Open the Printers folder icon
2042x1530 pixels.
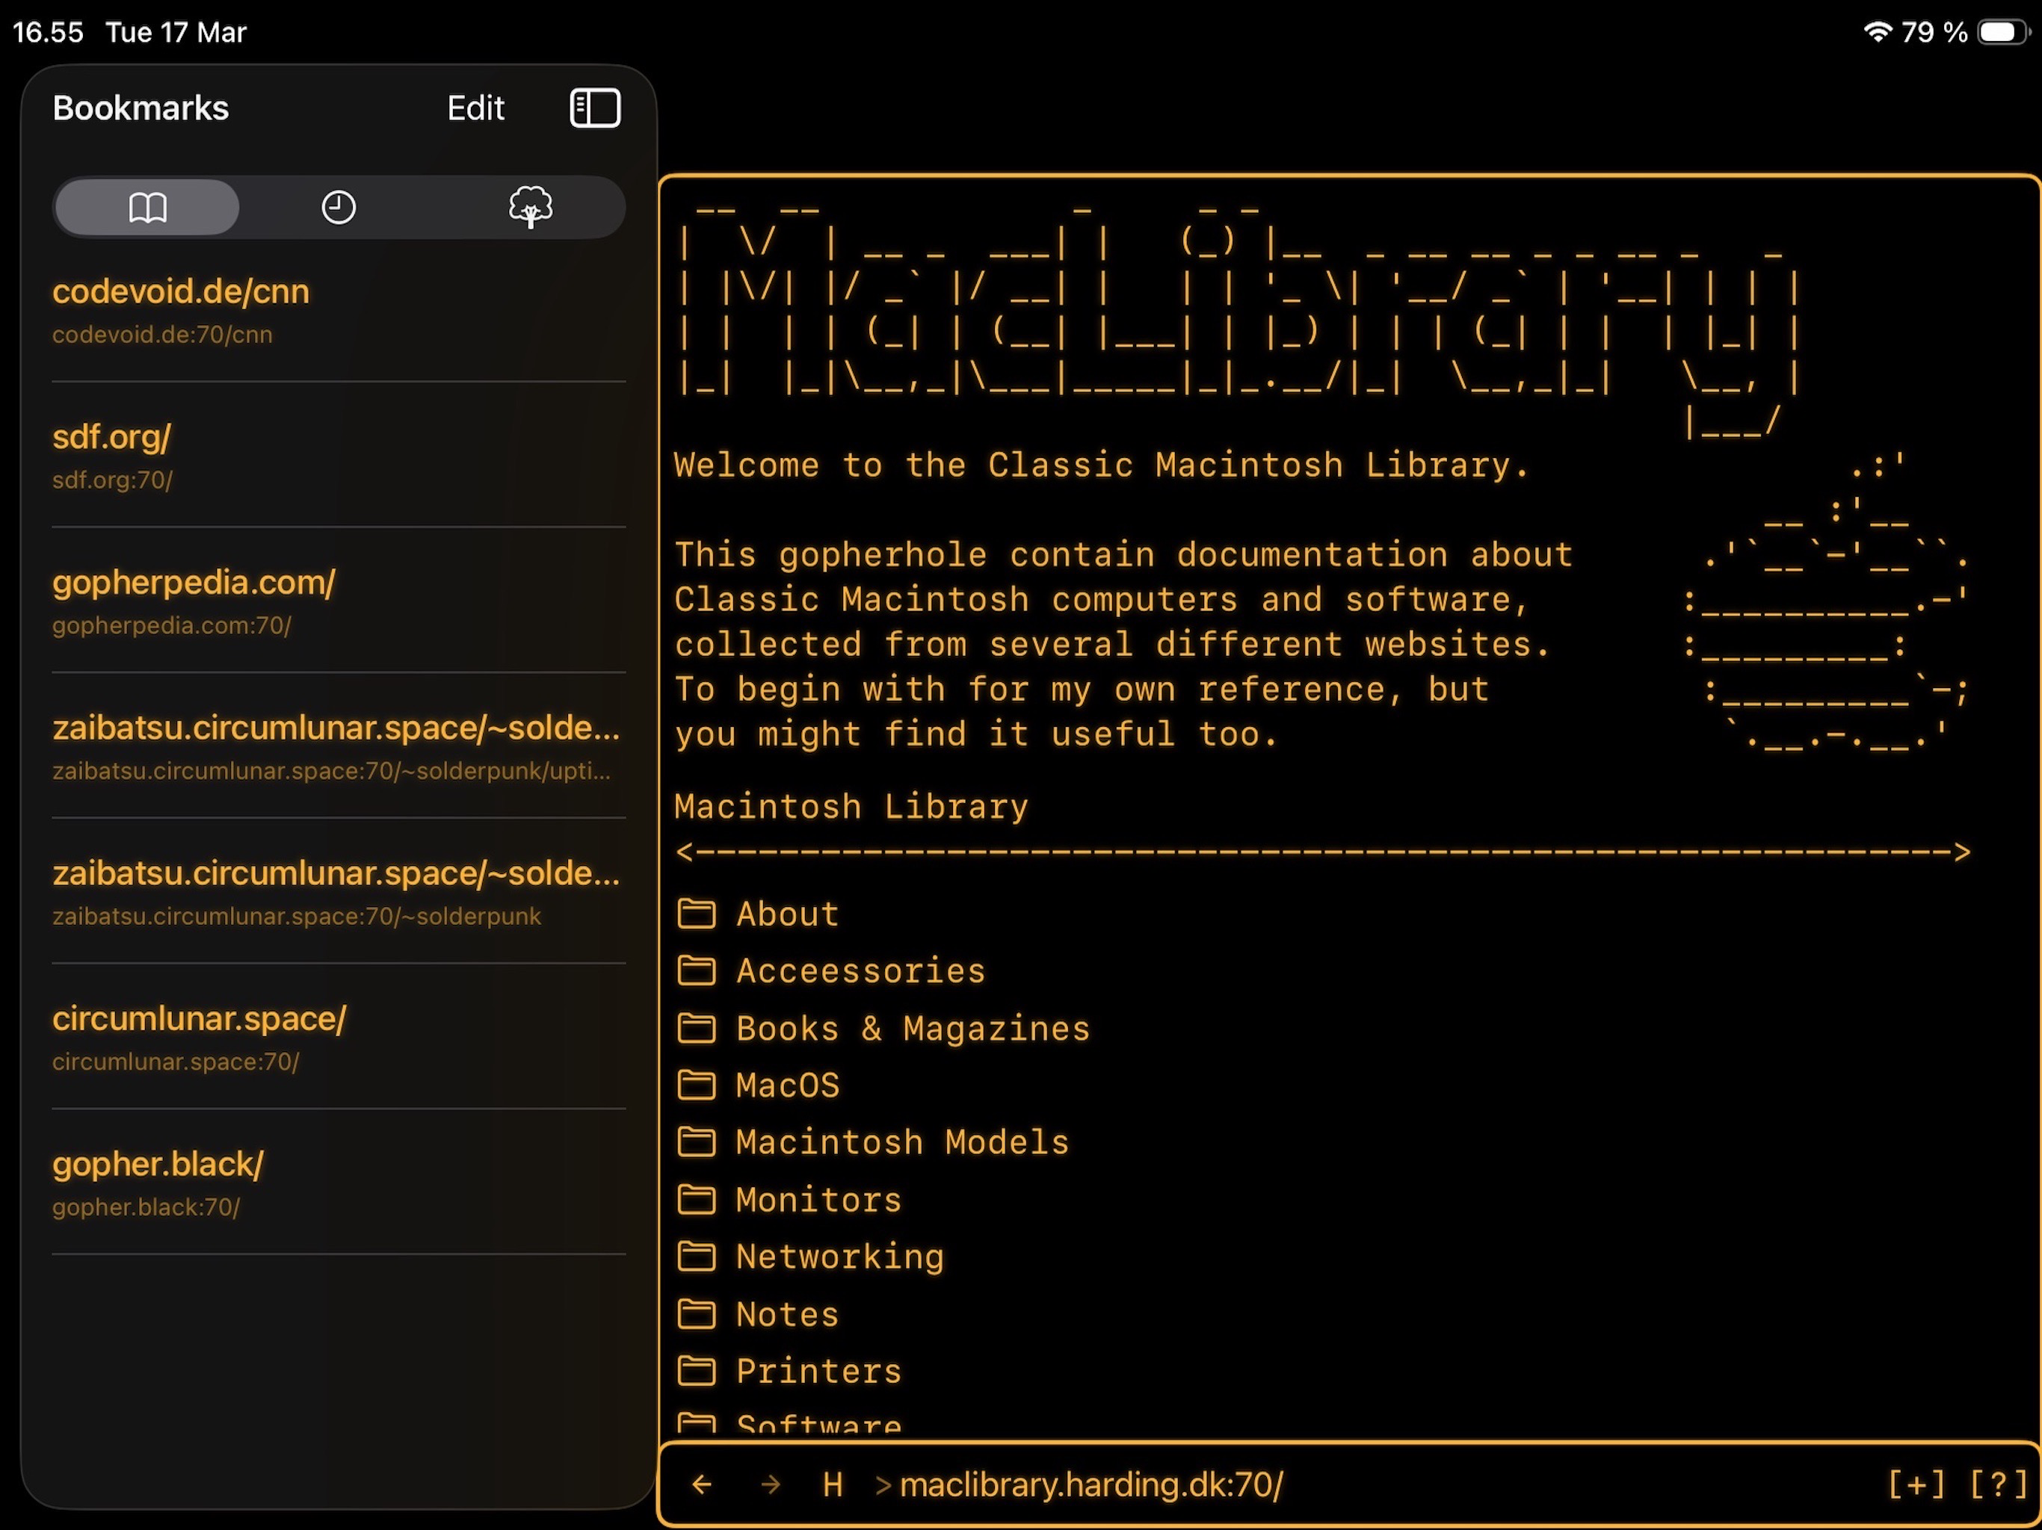tap(696, 1372)
